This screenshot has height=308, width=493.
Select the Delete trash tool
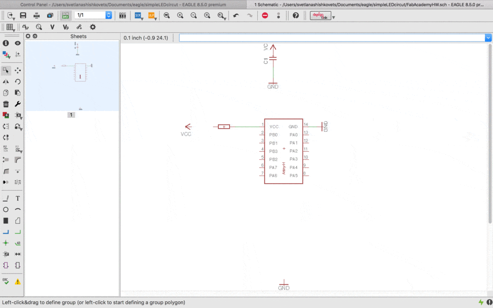[x=6, y=104]
